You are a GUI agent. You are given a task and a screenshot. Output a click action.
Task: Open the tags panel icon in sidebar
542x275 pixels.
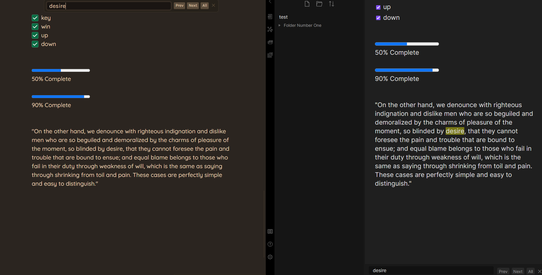pos(270,42)
